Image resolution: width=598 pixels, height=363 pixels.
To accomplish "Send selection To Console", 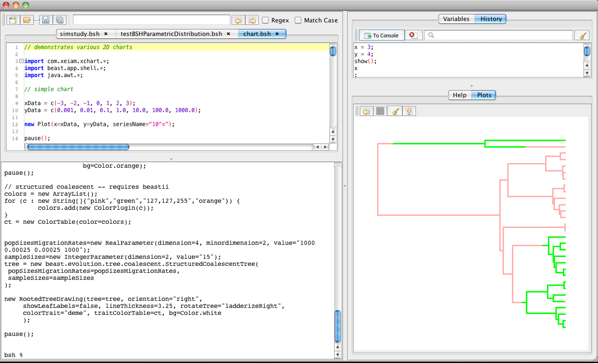I will [x=382, y=35].
